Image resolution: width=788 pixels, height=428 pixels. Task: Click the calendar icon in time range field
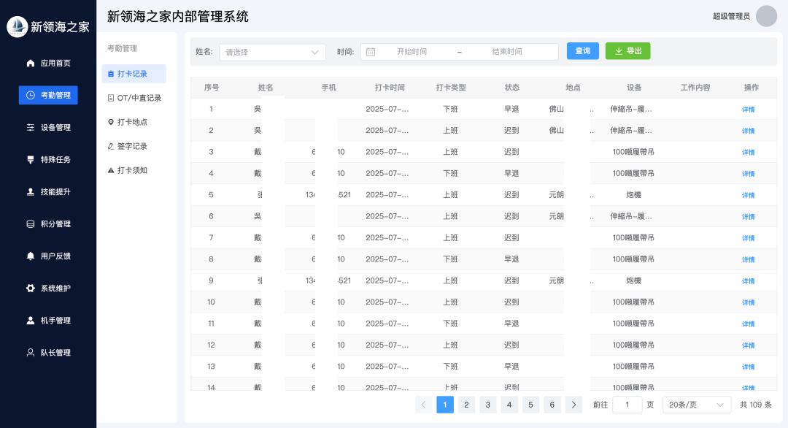point(371,52)
